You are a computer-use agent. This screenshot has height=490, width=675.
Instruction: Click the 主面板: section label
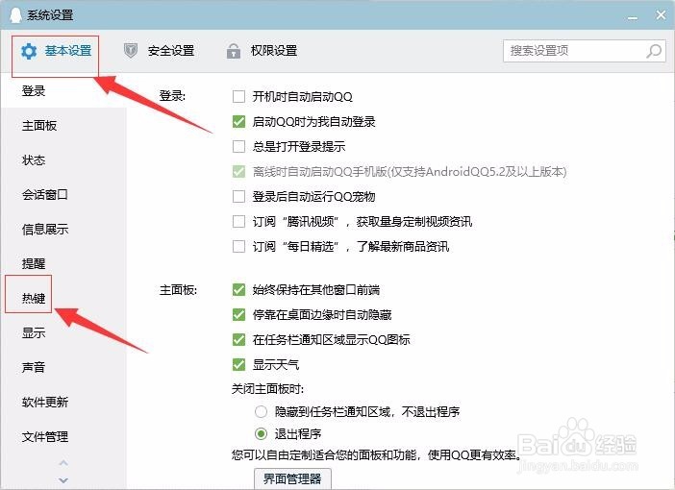click(x=178, y=290)
